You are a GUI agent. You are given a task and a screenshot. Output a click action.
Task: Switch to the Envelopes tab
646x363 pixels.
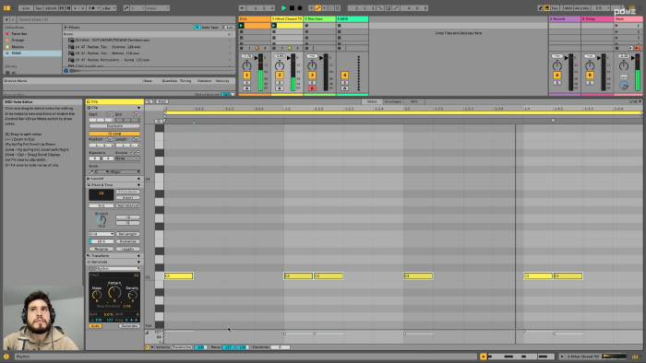coord(392,101)
